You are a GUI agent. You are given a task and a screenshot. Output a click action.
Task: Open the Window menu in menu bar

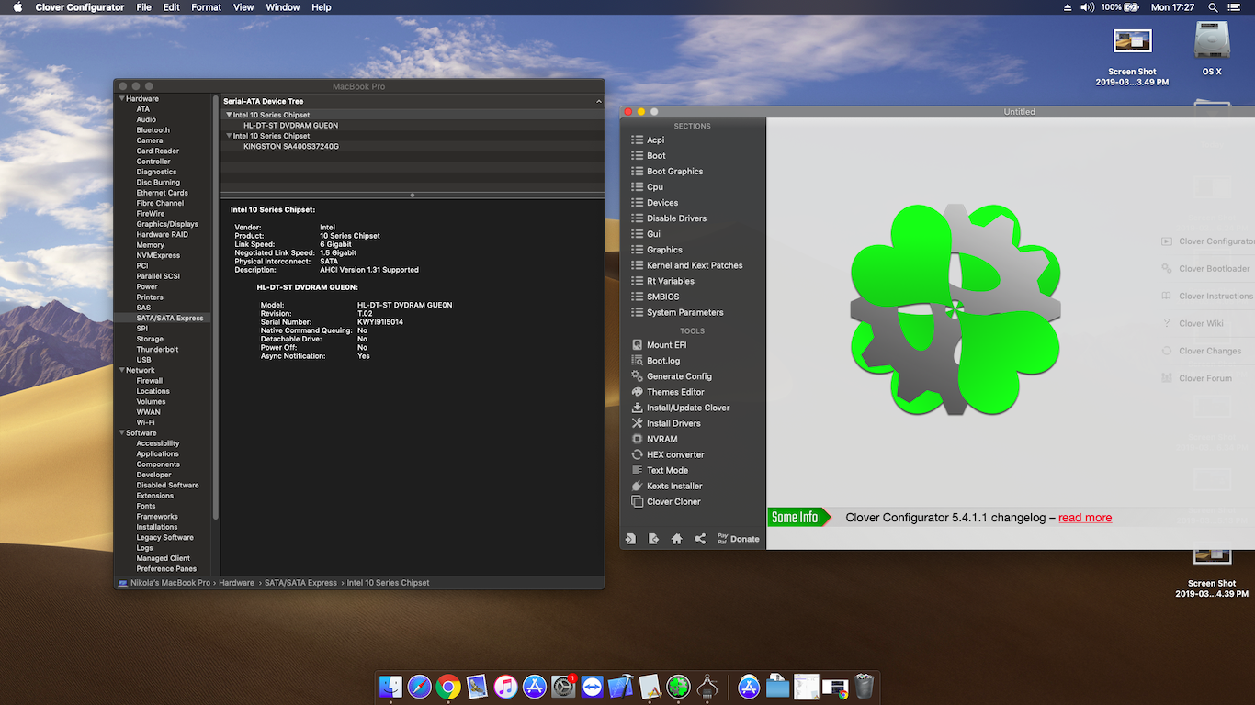(x=282, y=7)
